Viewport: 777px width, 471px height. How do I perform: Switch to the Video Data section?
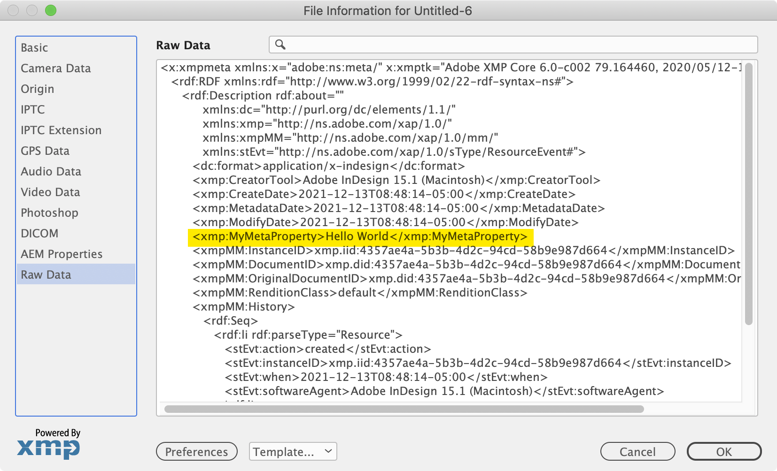click(50, 192)
